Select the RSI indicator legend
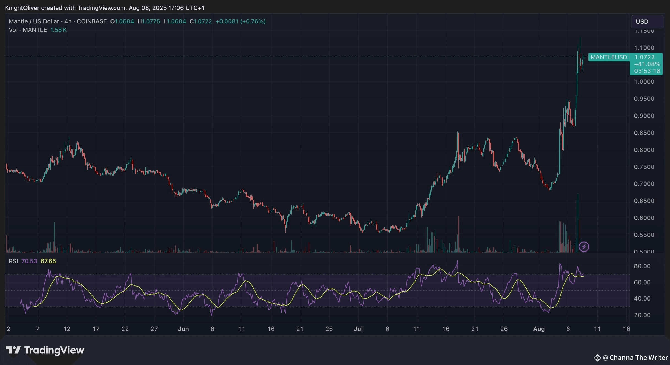Image resolution: width=670 pixels, height=365 pixels. pyautogui.click(x=13, y=261)
